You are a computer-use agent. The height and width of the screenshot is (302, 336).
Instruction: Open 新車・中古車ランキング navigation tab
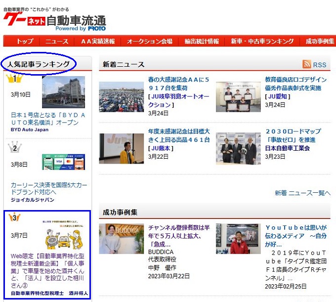pos(262,42)
